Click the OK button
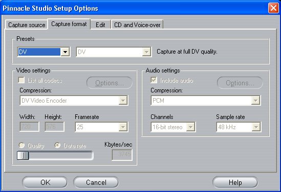Viewport: 281px width, 192px height. [45, 182]
